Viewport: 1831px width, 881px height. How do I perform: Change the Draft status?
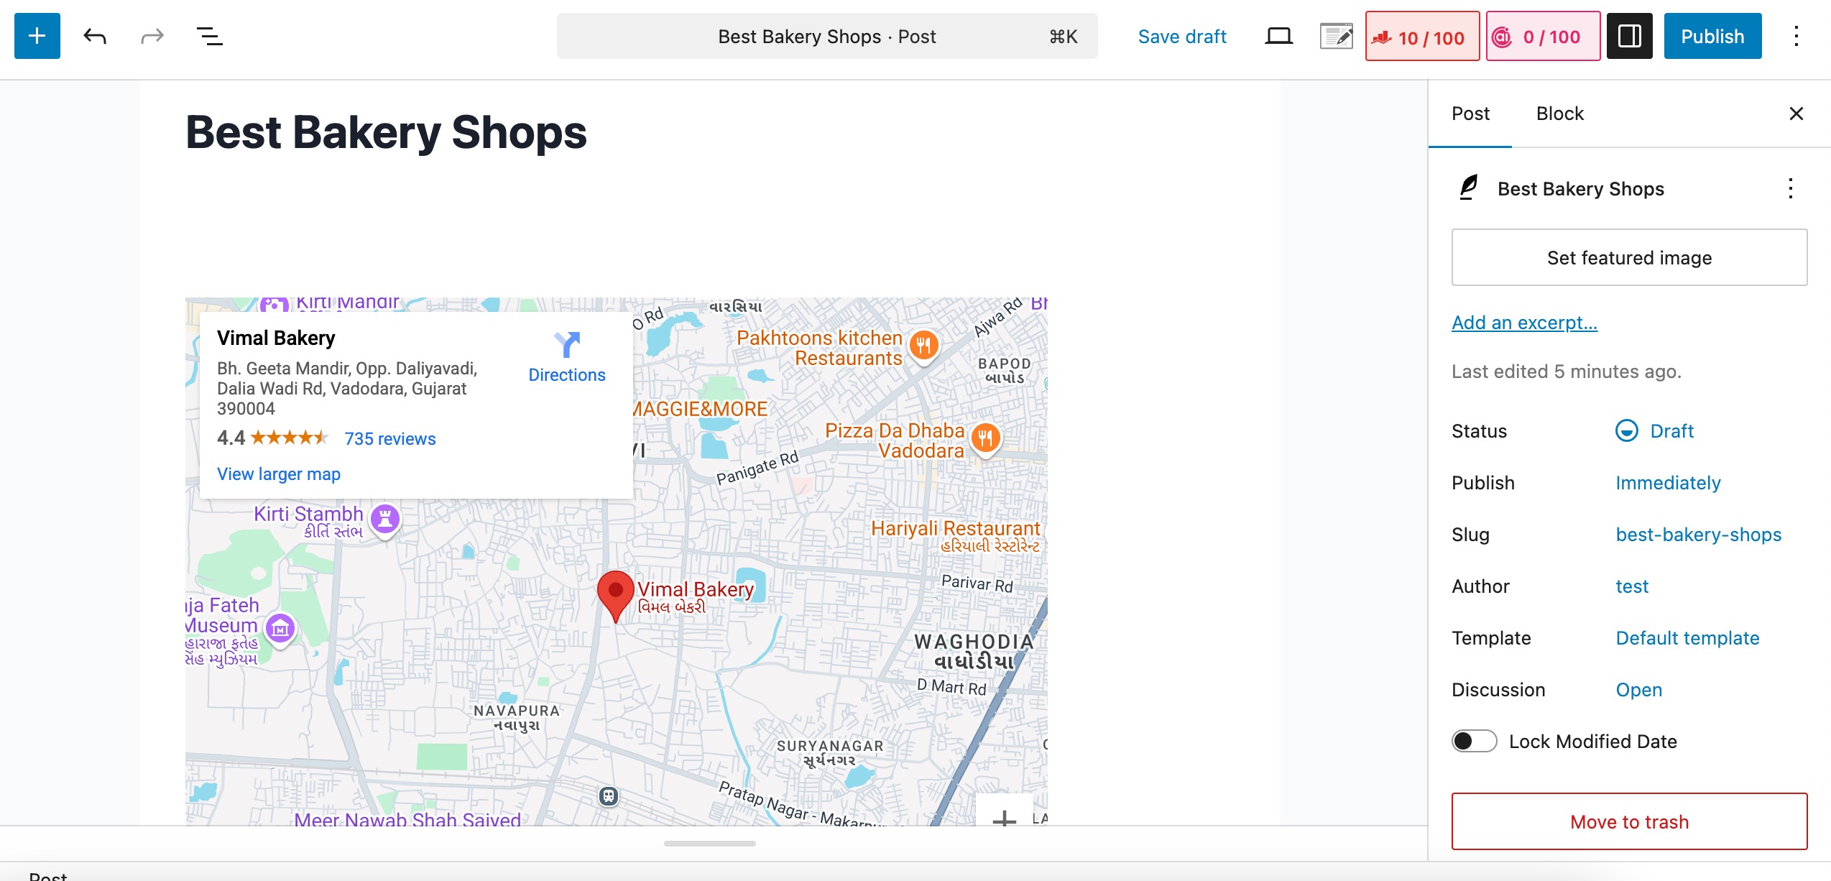coord(1654,431)
